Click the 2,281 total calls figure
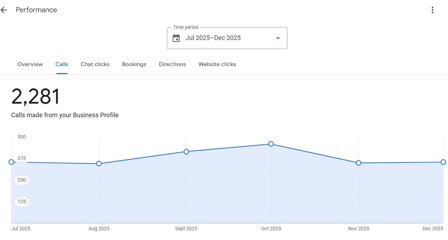This screenshot has width=448, height=240. (36, 97)
